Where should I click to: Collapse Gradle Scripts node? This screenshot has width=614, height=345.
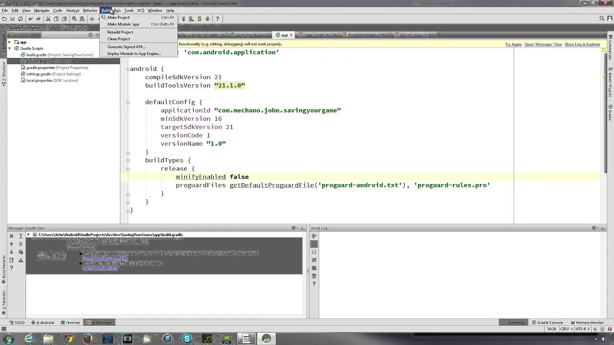pos(10,48)
